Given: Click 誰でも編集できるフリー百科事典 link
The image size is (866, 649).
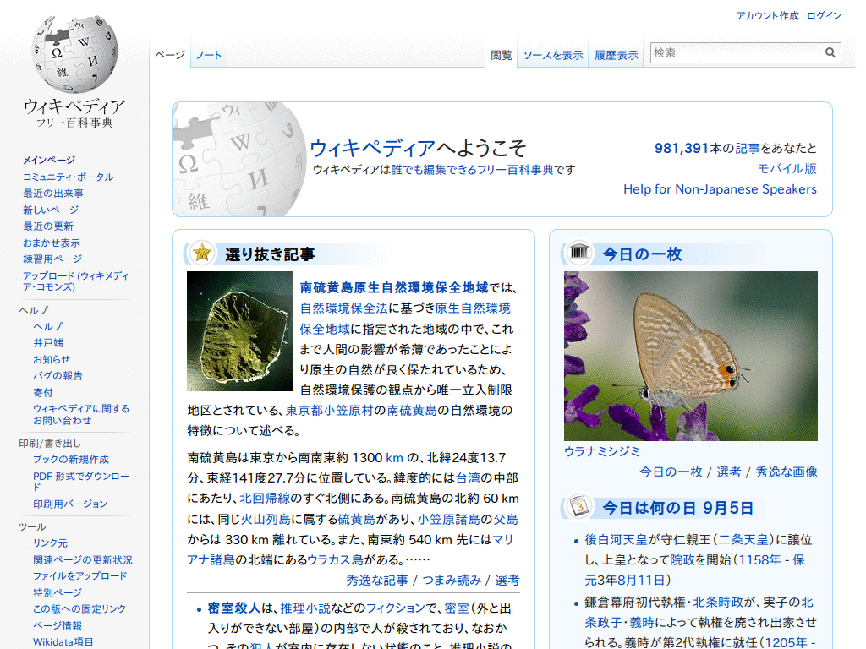Looking at the screenshot, I should (472, 170).
